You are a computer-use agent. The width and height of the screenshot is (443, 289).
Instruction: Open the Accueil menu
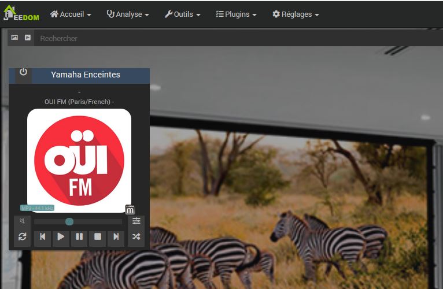pyautogui.click(x=71, y=14)
